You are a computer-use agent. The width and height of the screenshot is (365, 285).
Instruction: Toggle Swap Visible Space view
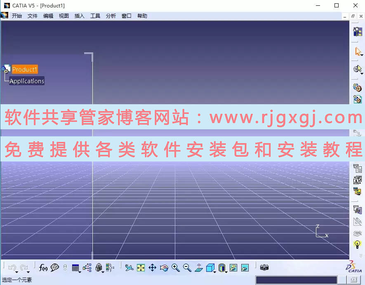click(245, 268)
